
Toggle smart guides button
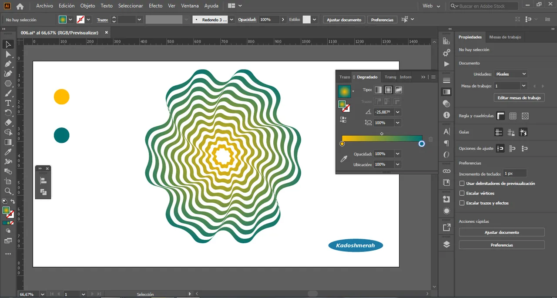523,132
